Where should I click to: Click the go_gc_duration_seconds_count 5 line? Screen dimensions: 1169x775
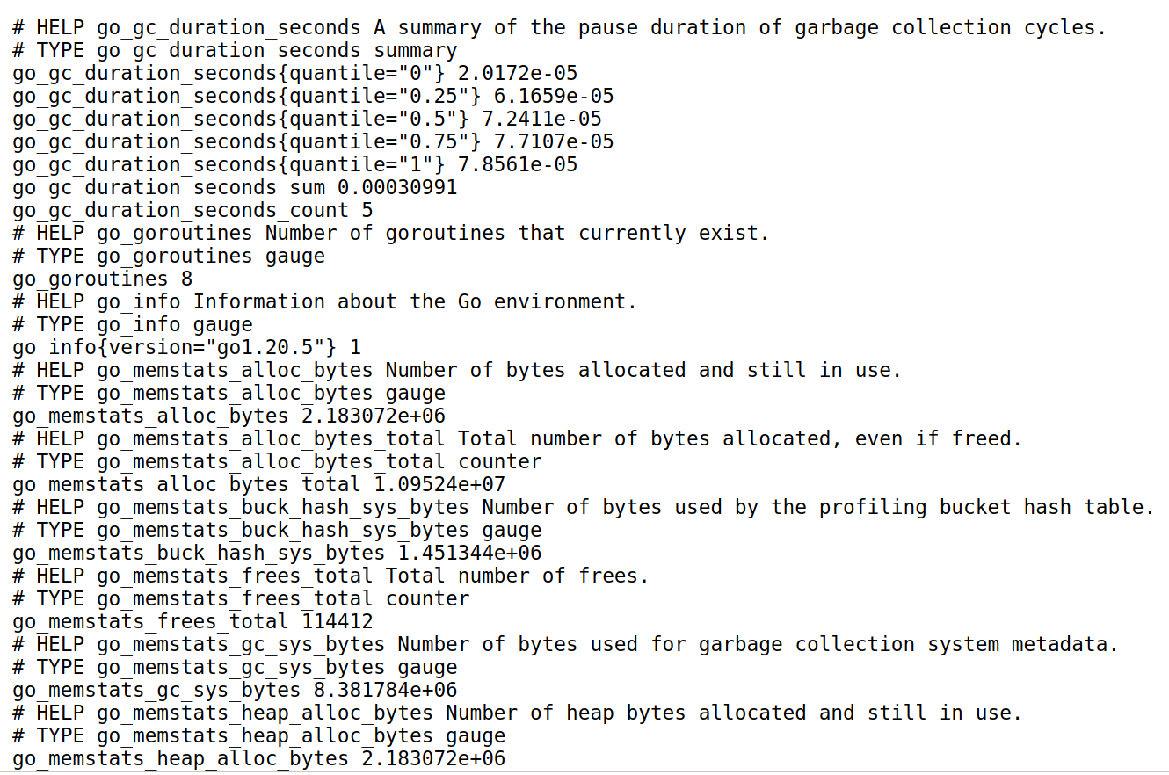(192, 211)
